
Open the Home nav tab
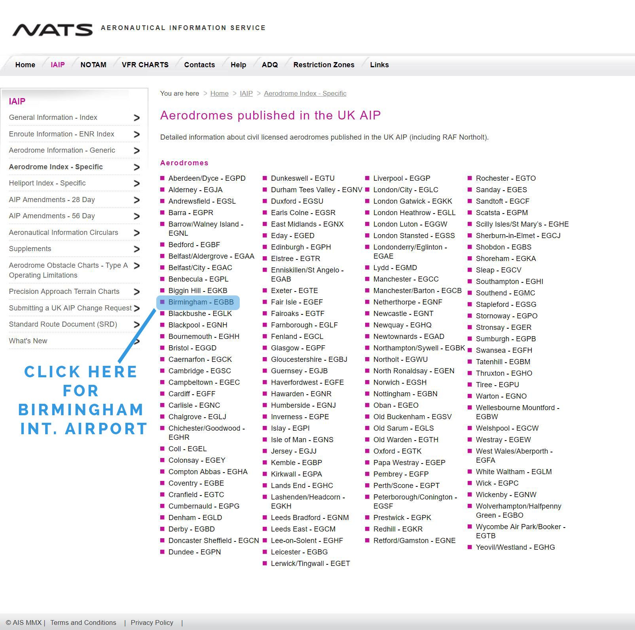(x=25, y=65)
